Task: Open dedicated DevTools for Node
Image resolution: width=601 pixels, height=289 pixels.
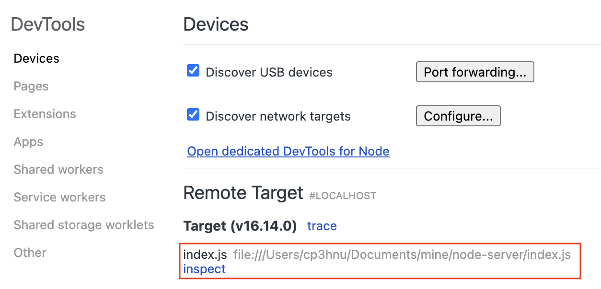Action: 288,151
